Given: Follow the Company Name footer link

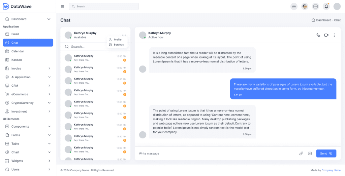Looking at the screenshot, I should (331, 170).
